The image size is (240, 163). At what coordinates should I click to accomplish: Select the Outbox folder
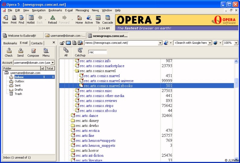coord(19,81)
